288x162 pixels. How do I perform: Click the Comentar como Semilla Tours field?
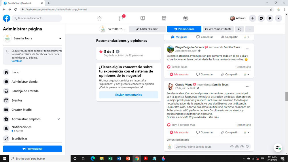tap(212, 146)
